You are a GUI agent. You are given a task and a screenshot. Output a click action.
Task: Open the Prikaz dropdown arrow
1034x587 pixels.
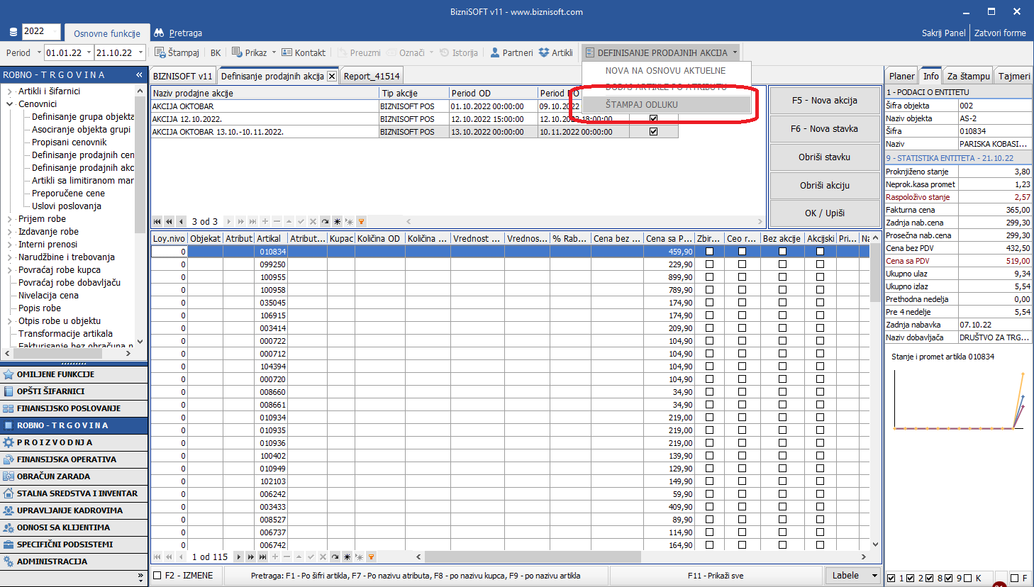click(274, 52)
